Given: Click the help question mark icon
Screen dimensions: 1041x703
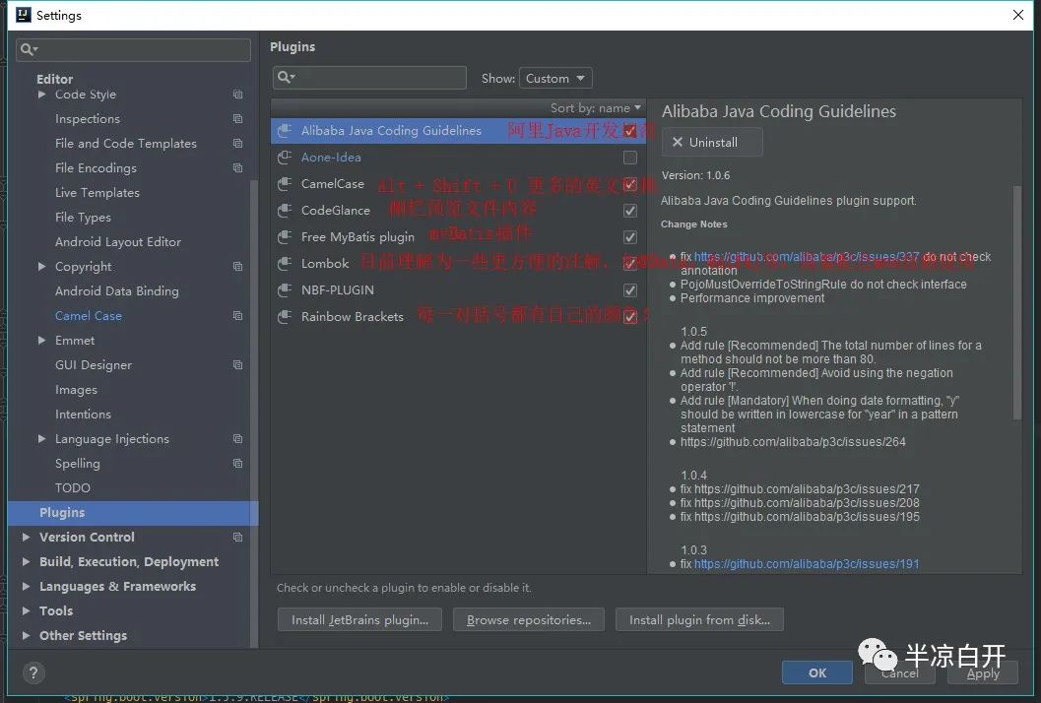Looking at the screenshot, I should tap(33, 673).
